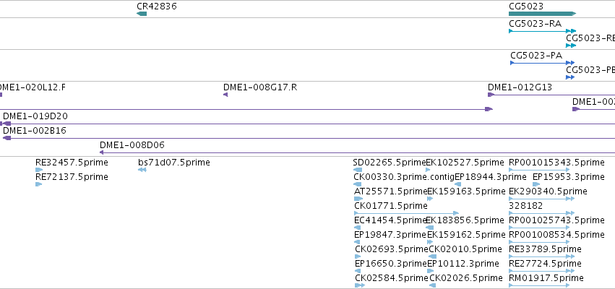This screenshot has width=615, height=289.
Task: Click the 328182 feature label
Action: 526,206
